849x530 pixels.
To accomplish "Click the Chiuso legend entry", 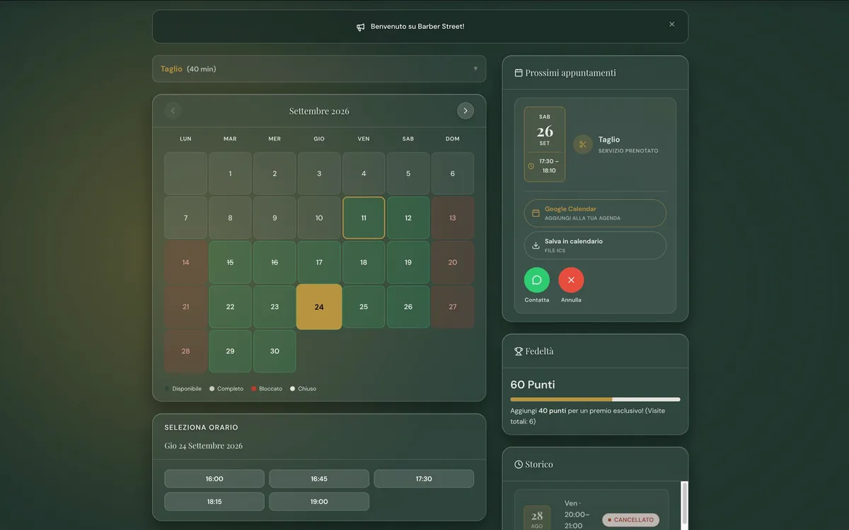I will pos(303,389).
